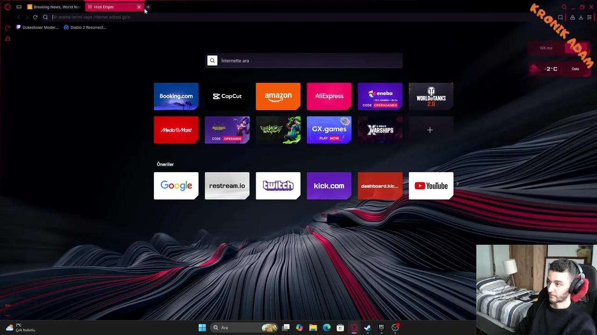Open CapCut speed dial tile
Screen dimensions: 597x335
[227, 96]
